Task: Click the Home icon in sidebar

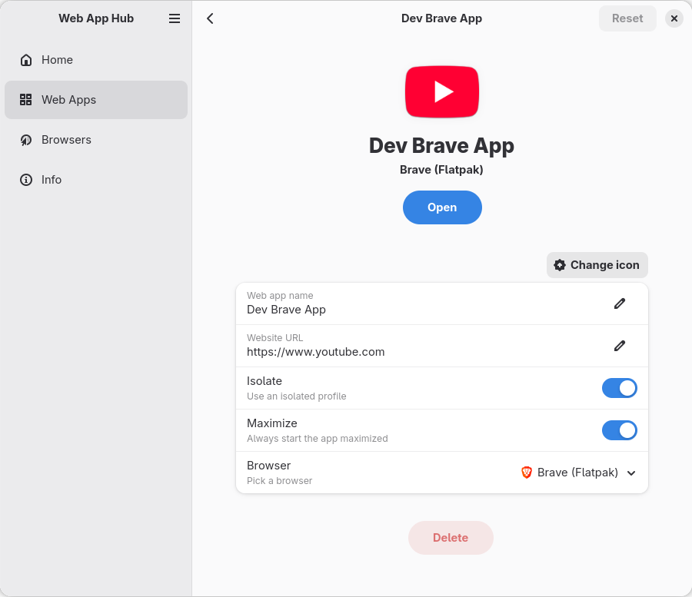Action: [x=26, y=60]
